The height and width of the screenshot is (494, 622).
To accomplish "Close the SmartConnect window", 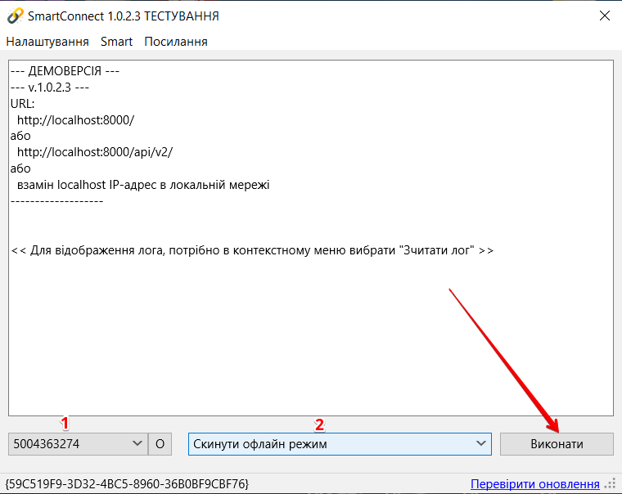I will (604, 16).
